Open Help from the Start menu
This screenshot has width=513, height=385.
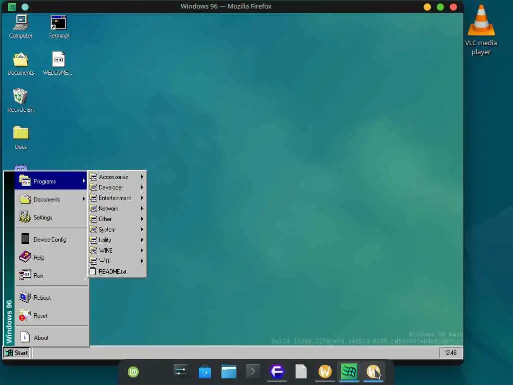(51, 257)
